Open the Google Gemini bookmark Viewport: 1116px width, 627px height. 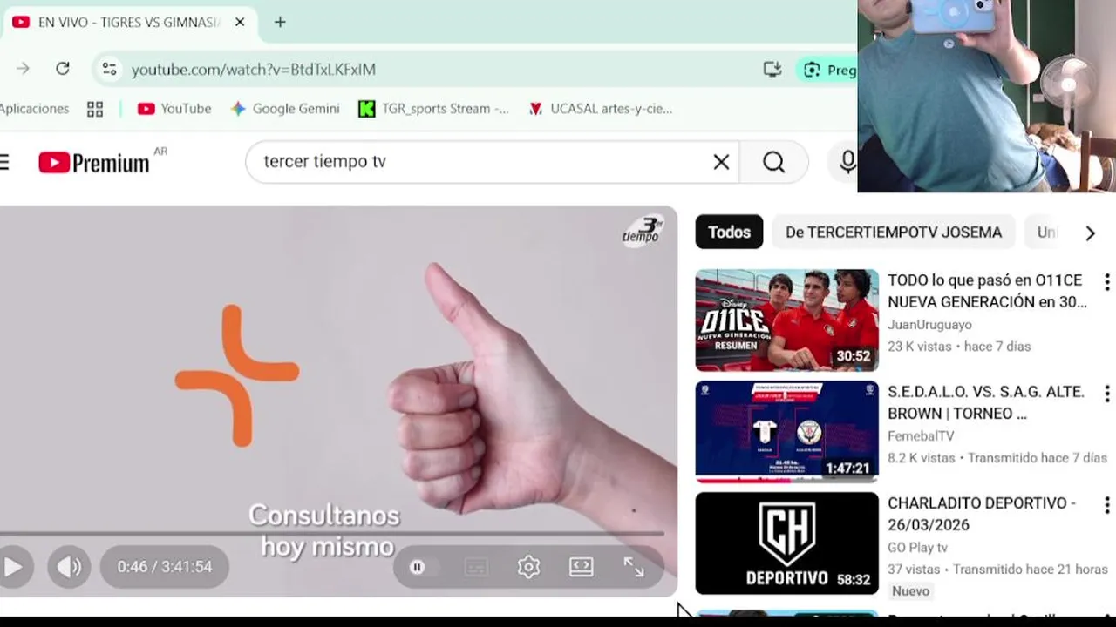tap(285, 109)
